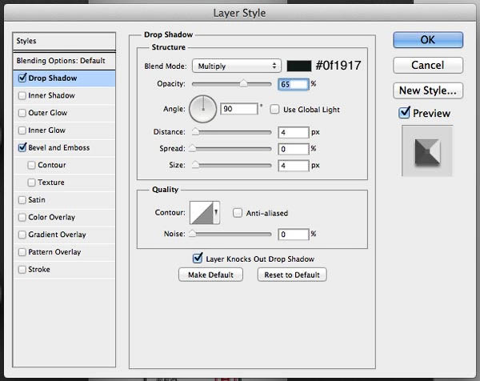Uncheck the Drop Shadow checkbox
This screenshot has width=480, height=381.
(22, 78)
